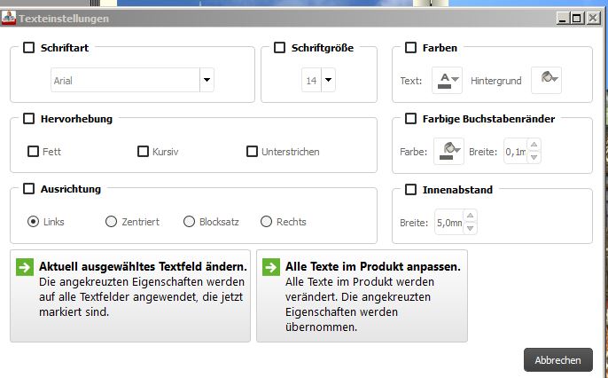The height and width of the screenshot is (378, 608).
Task: Choose Blocksatz alignment
Action: point(189,222)
